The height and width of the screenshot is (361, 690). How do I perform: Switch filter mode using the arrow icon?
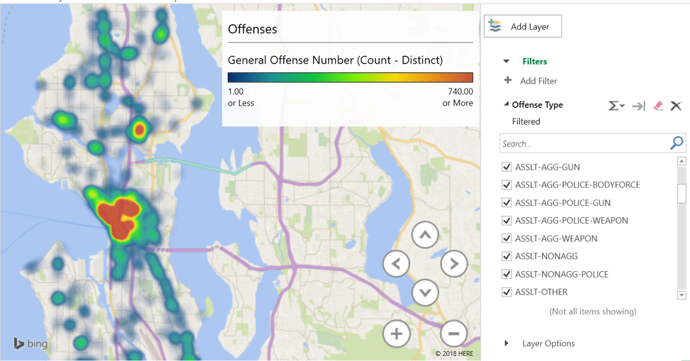tap(638, 105)
